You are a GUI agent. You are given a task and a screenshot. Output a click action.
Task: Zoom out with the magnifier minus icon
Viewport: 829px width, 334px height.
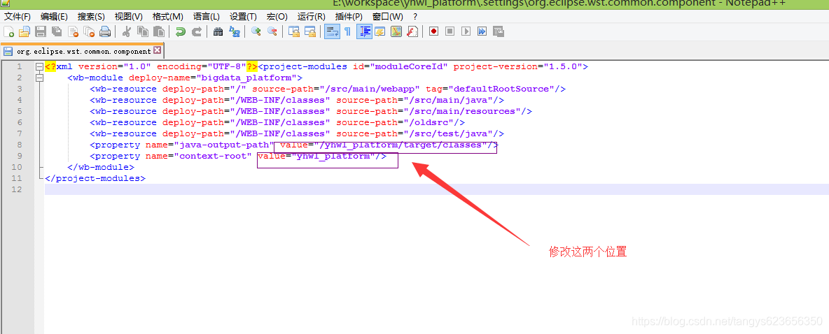272,31
